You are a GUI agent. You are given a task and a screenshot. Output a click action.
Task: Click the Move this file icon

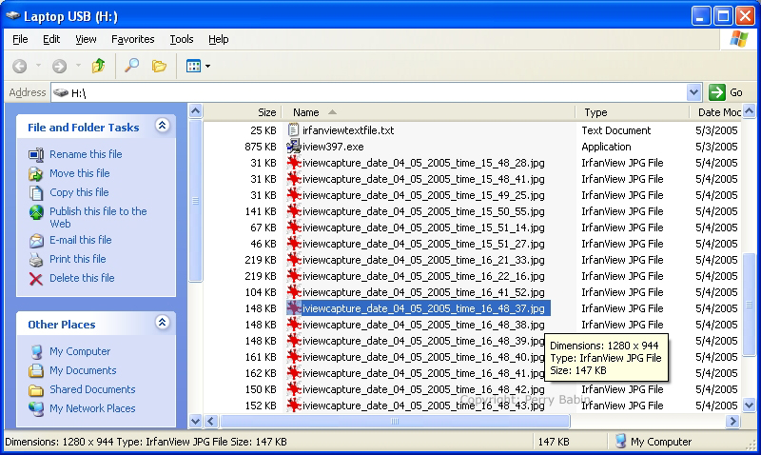[x=36, y=173]
